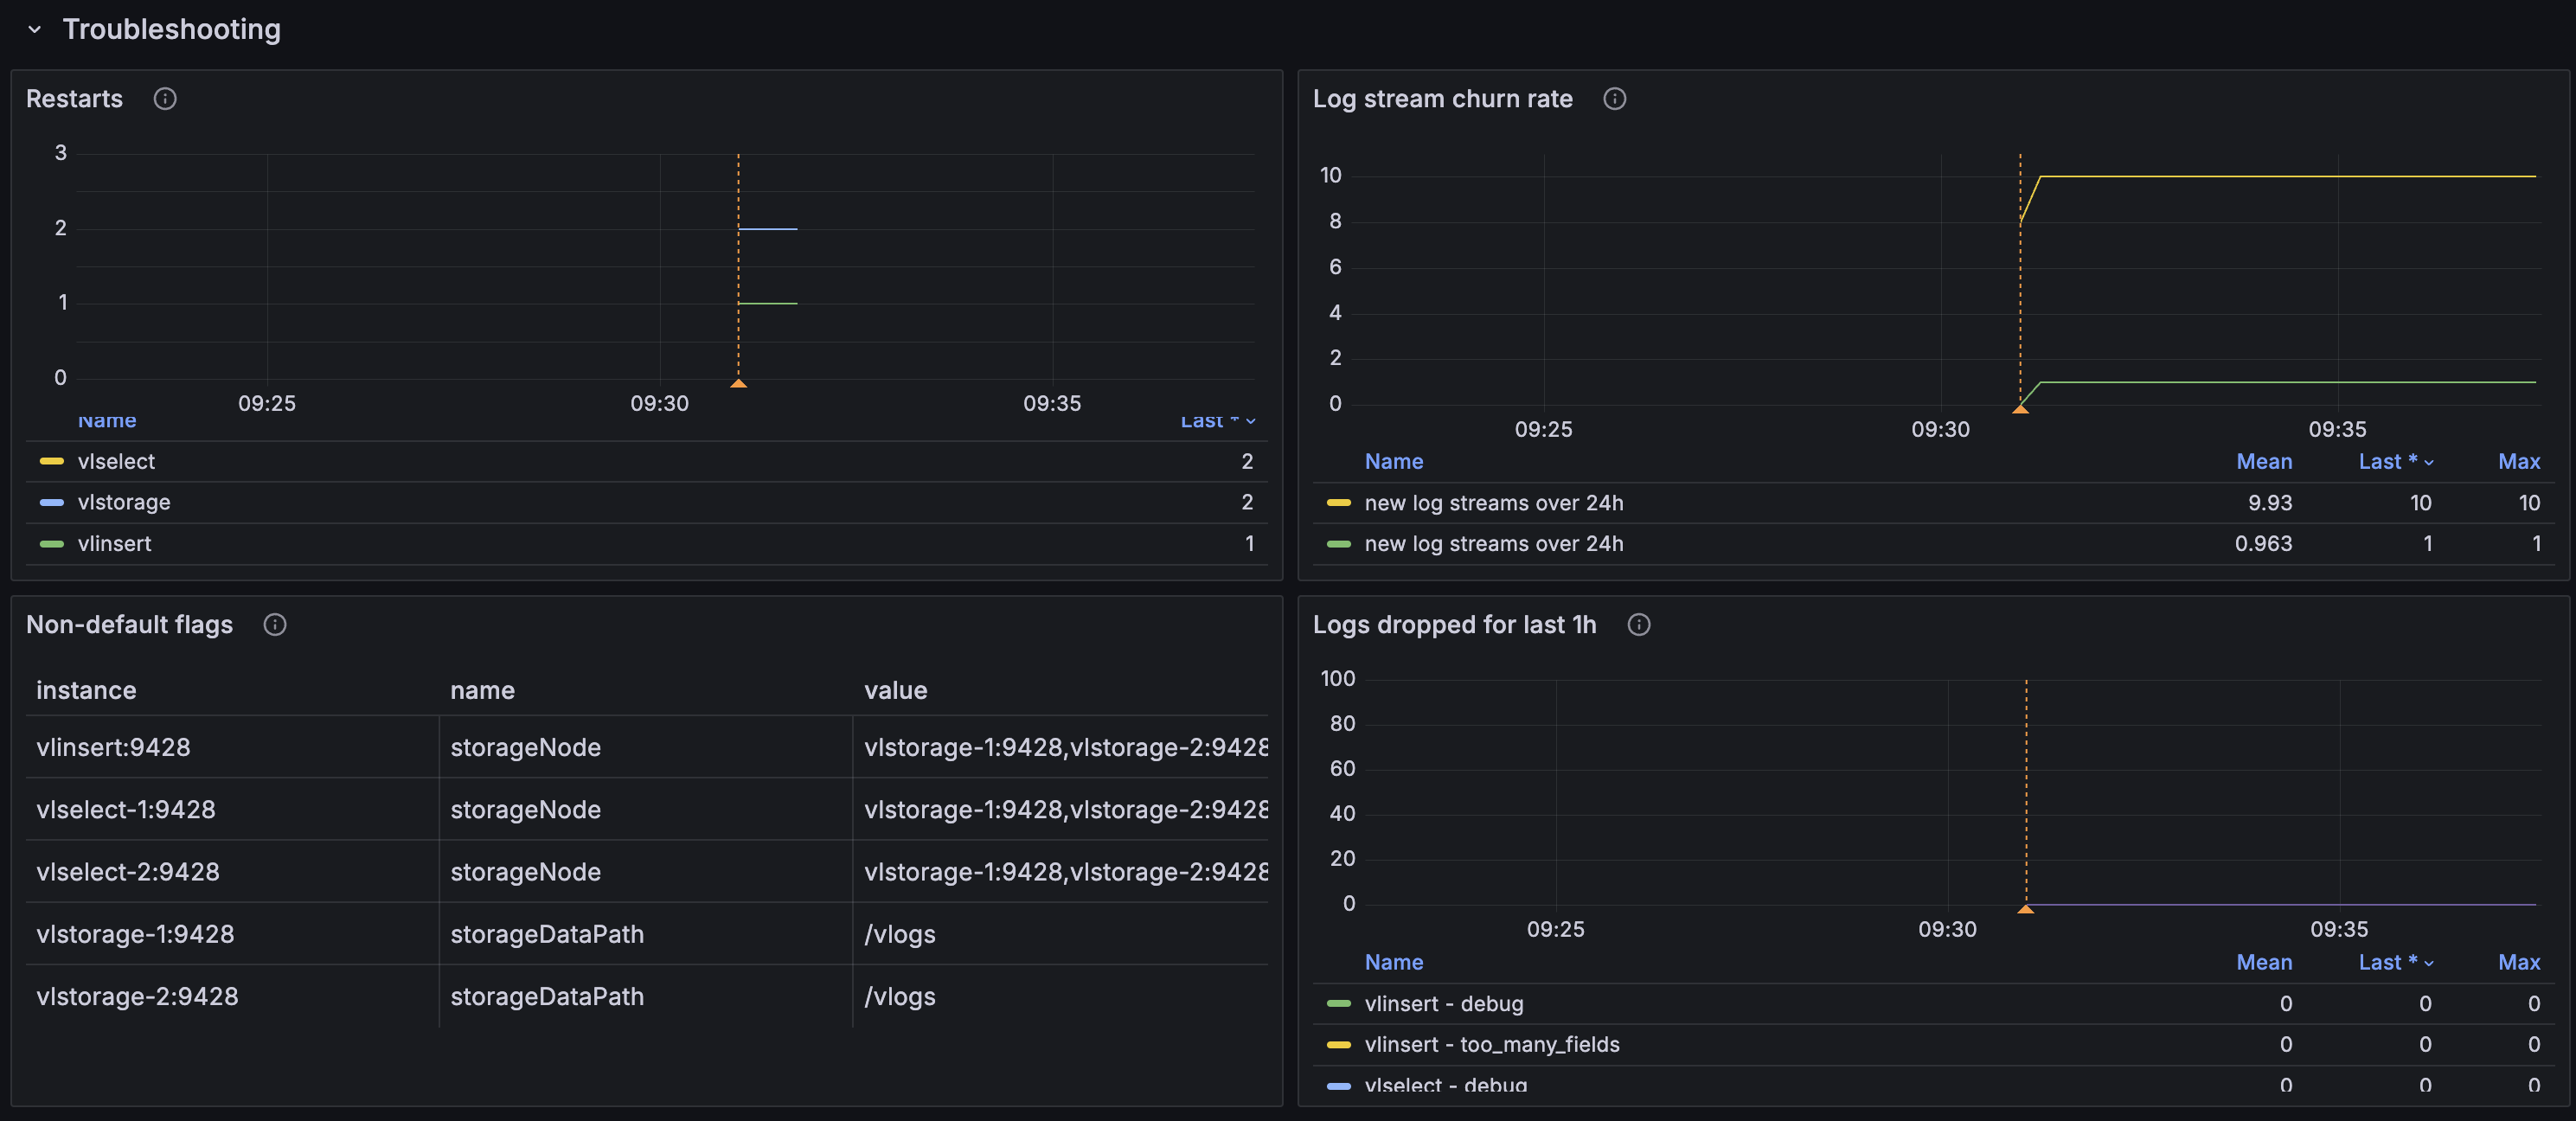Image resolution: width=2576 pixels, height=1121 pixels.
Task: Collapse the Troubleshooting row
Action: click(35, 29)
